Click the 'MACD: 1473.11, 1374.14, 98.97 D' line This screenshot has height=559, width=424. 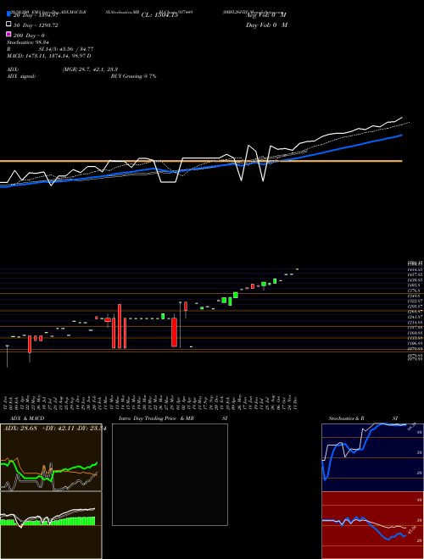pos(49,56)
